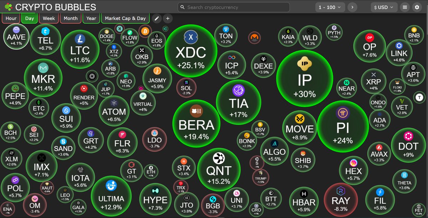Click the ICP bubble
This screenshot has height=218, width=428.
point(231,65)
